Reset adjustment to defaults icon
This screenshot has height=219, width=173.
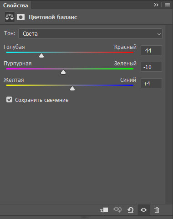(x=131, y=210)
